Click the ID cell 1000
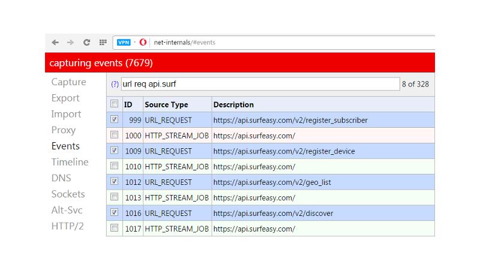This screenshot has width=480, height=270. [x=133, y=136]
